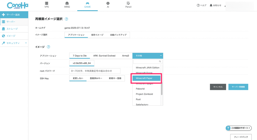This screenshot has width=257, height=140.
Task: Collapse the その他 application dropdown
Action: point(148,56)
